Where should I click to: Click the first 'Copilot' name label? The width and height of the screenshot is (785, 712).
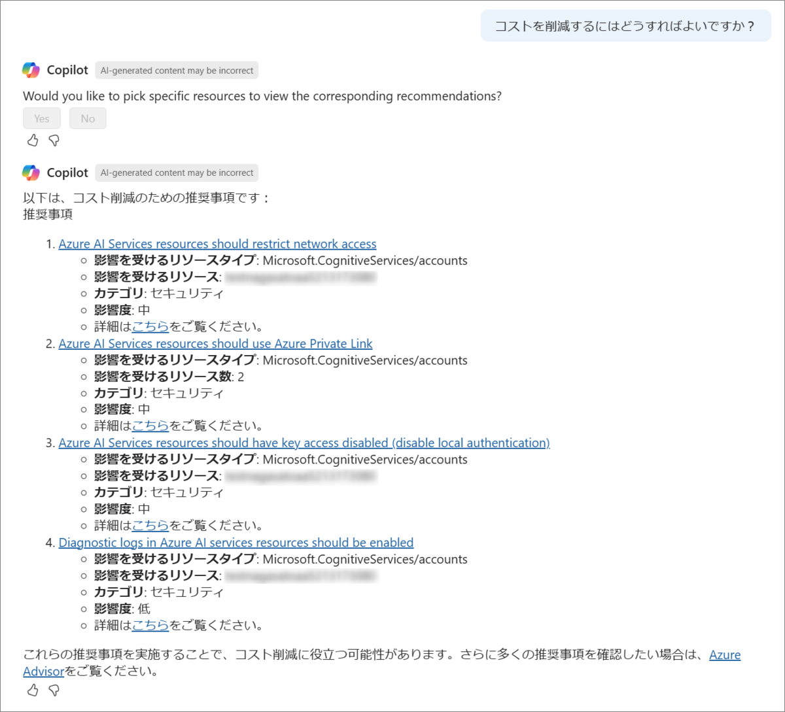click(x=67, y=70)
